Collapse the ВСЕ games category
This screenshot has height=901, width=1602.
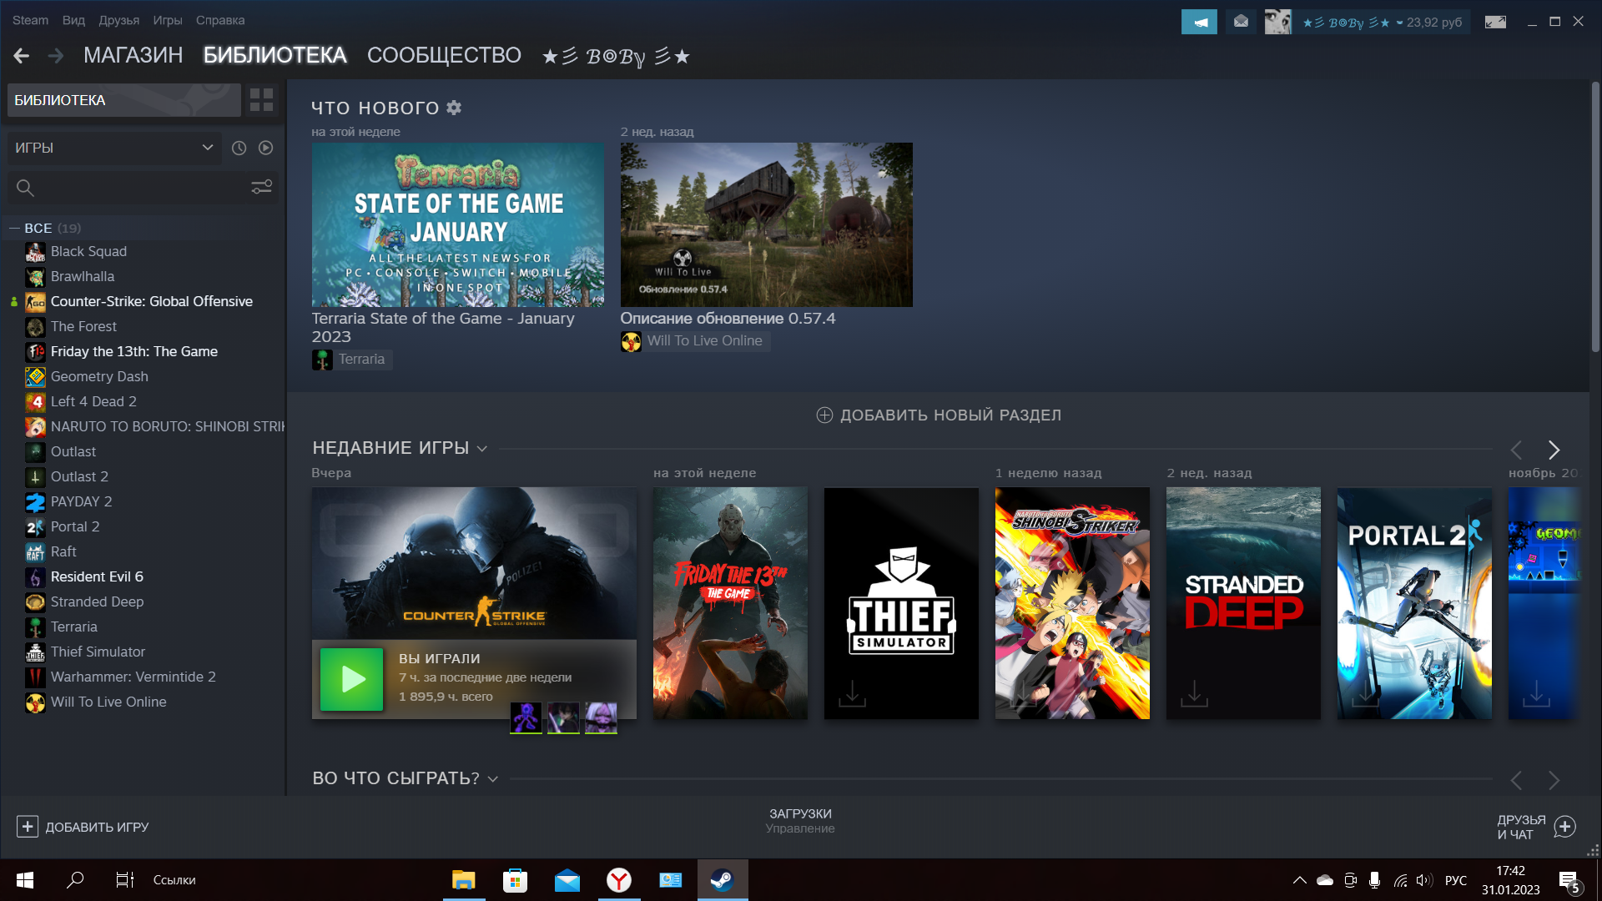pyautogui.click(x=14, y=228)
